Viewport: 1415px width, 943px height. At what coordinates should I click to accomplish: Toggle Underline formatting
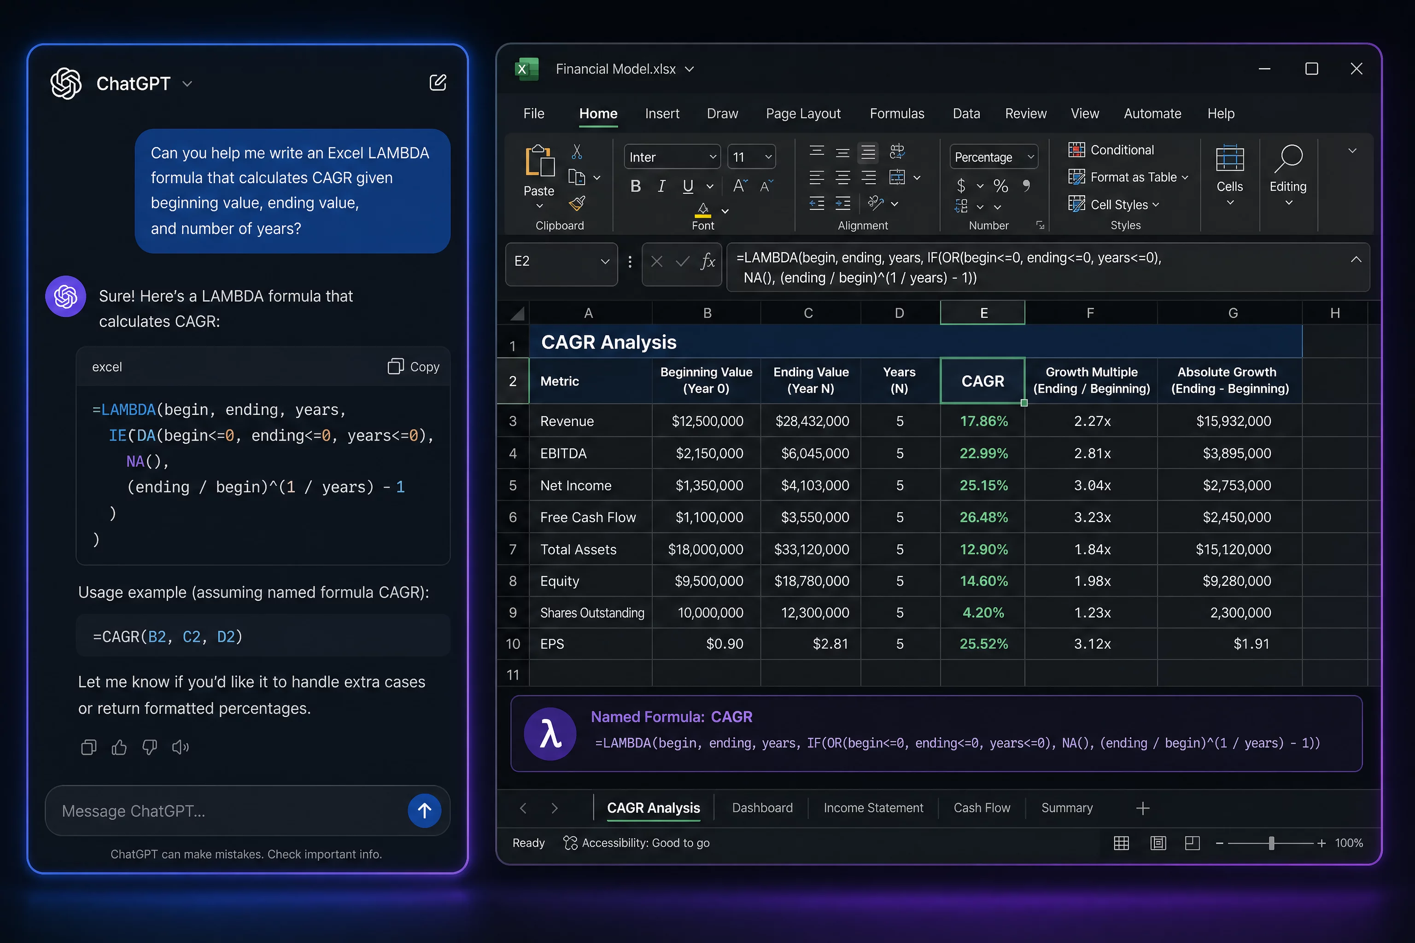(688, 186)
